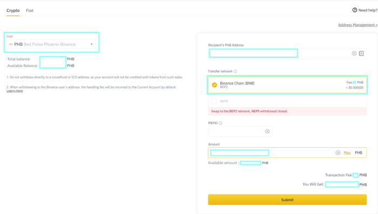Click the NEP5 withdrawal closed warning text

(249, 112)
